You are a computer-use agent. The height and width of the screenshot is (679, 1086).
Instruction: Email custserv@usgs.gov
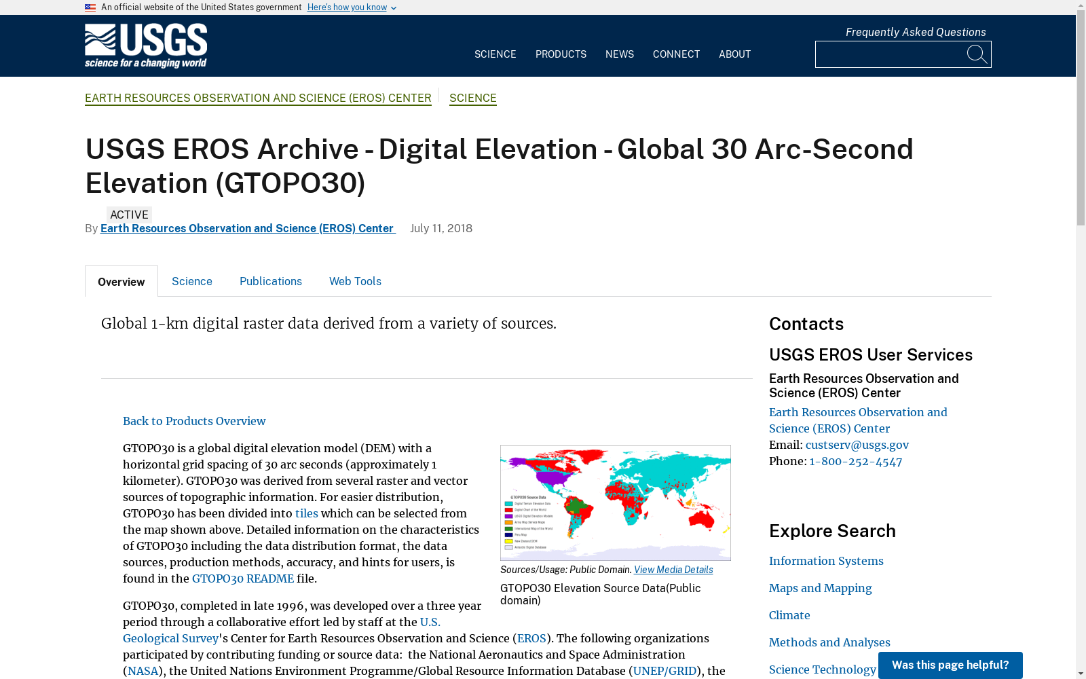pyautogui.click(x=857, y=445)
